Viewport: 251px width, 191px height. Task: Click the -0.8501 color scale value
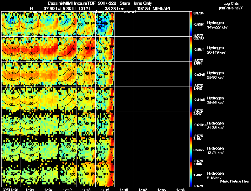(199, 24)
